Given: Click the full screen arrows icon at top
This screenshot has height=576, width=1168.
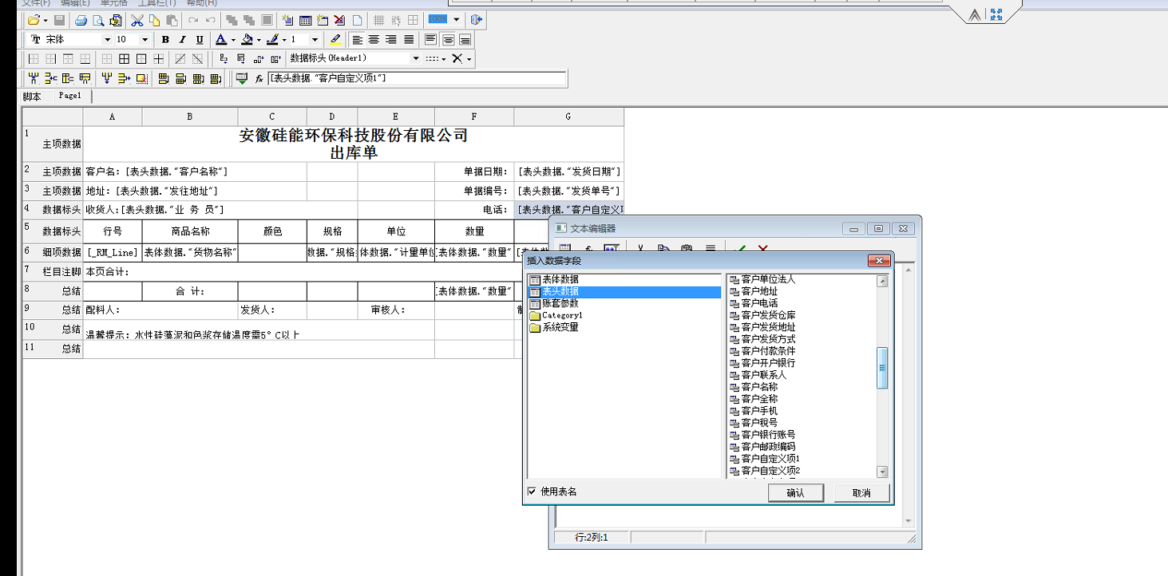Looking at the screenshot, I should (x=996, y=14).
